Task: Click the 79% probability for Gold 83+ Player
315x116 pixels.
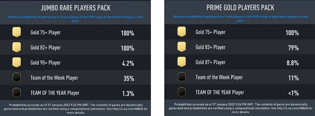Action: click(x=293, y=48)
